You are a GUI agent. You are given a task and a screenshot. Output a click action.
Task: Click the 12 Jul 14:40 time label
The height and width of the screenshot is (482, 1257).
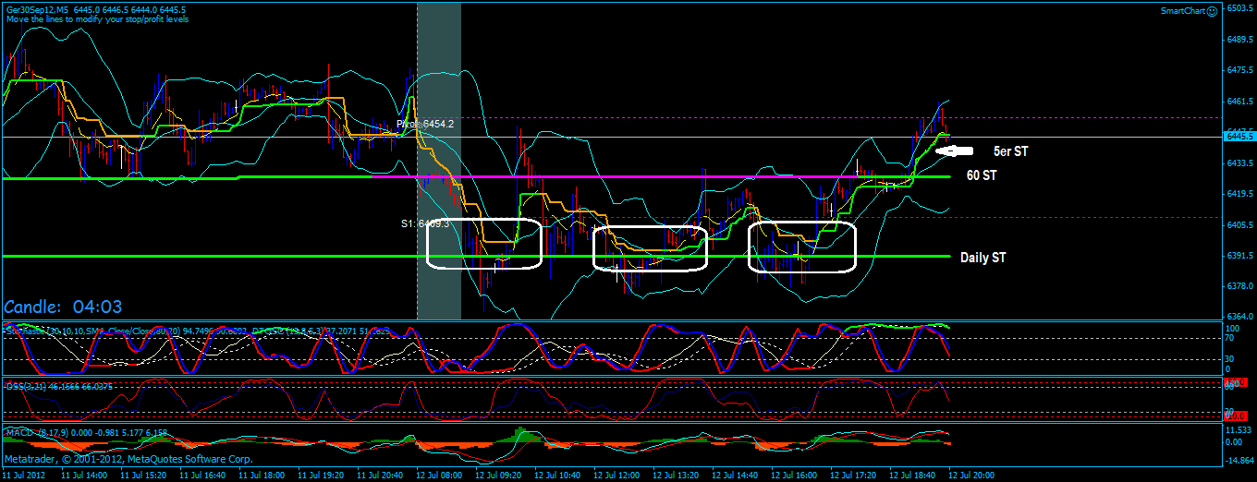click(735, 476)
